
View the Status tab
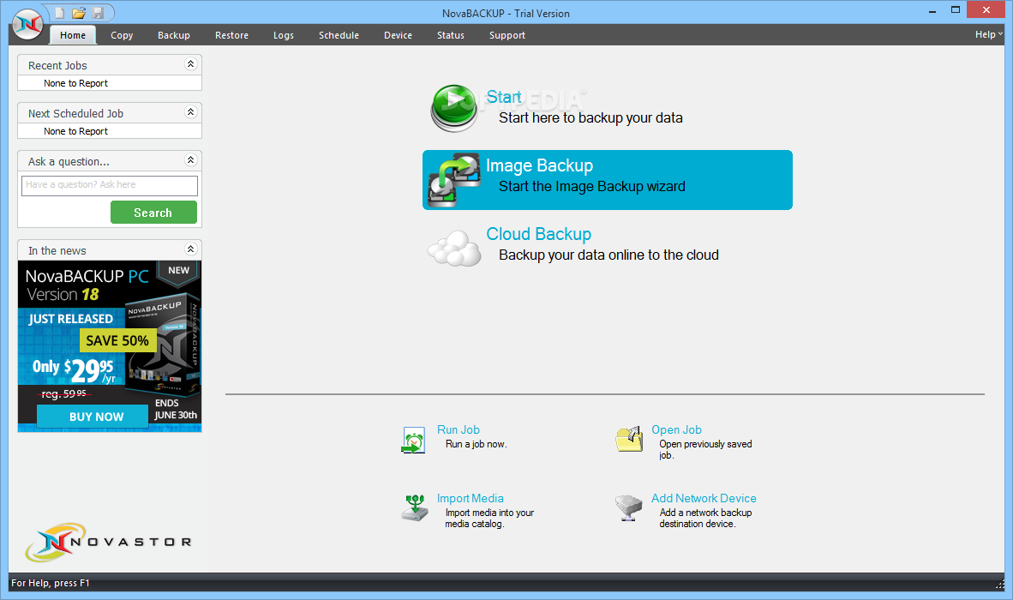[450, 35]
